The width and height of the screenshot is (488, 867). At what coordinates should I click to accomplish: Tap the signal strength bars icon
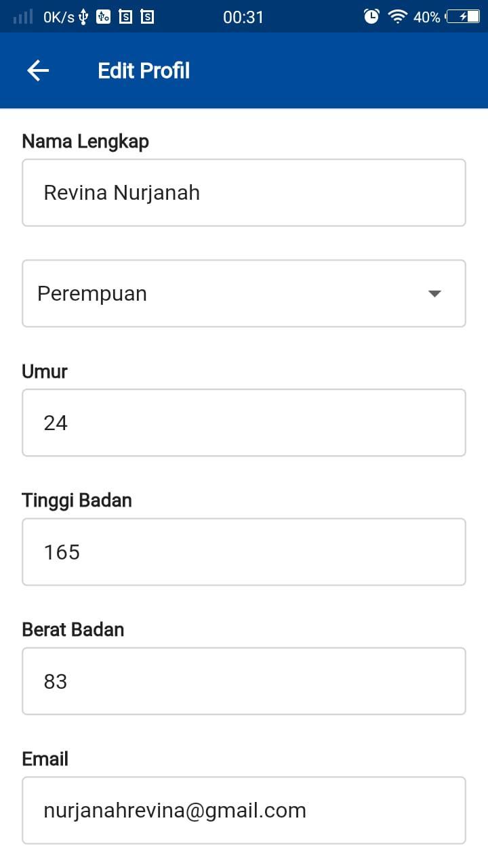click(x=22, y=17)
